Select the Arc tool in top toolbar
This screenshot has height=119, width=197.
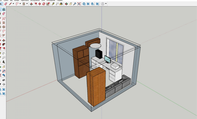17,4
